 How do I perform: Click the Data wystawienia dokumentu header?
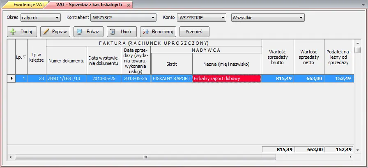point(104,60)
